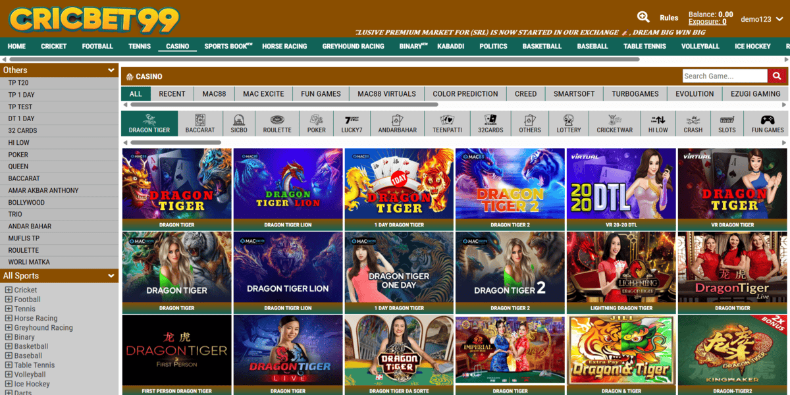Viewport: 790px width, 395px height.
Task: Open Football in the top navigation
Action: pyautogui.click(x=97, y=47)
